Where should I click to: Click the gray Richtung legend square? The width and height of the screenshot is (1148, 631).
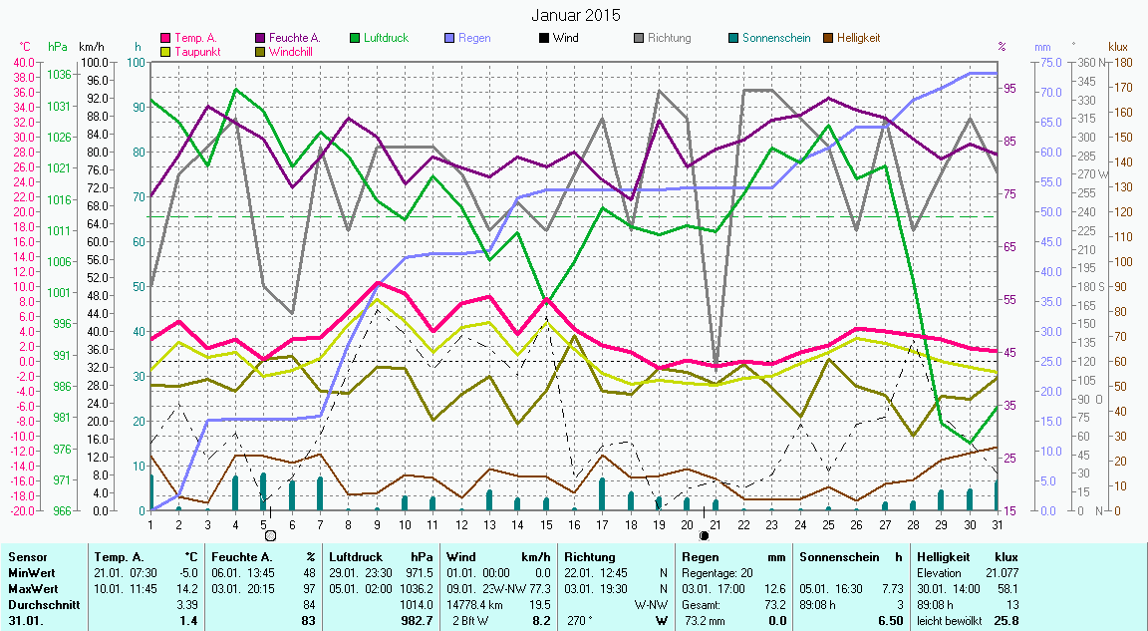click(638, 38)
